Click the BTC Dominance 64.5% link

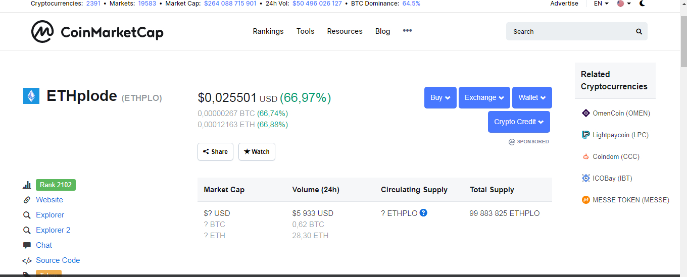click(411, 4)
